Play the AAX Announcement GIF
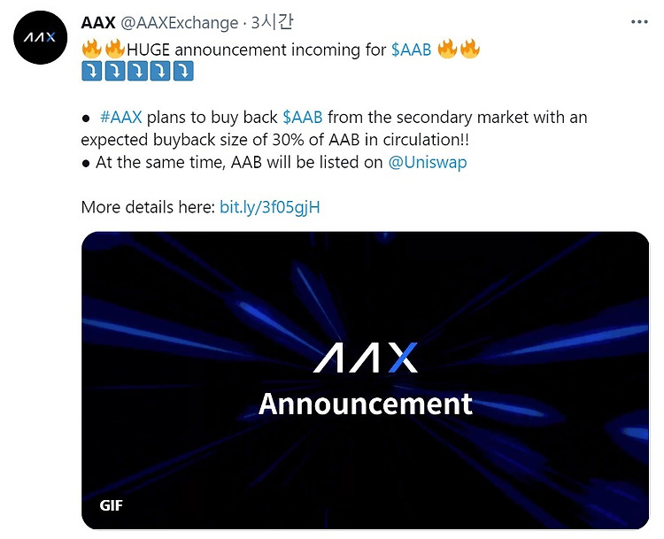The height and width of the screenshot is (539, 664). [x=365, y=381]
